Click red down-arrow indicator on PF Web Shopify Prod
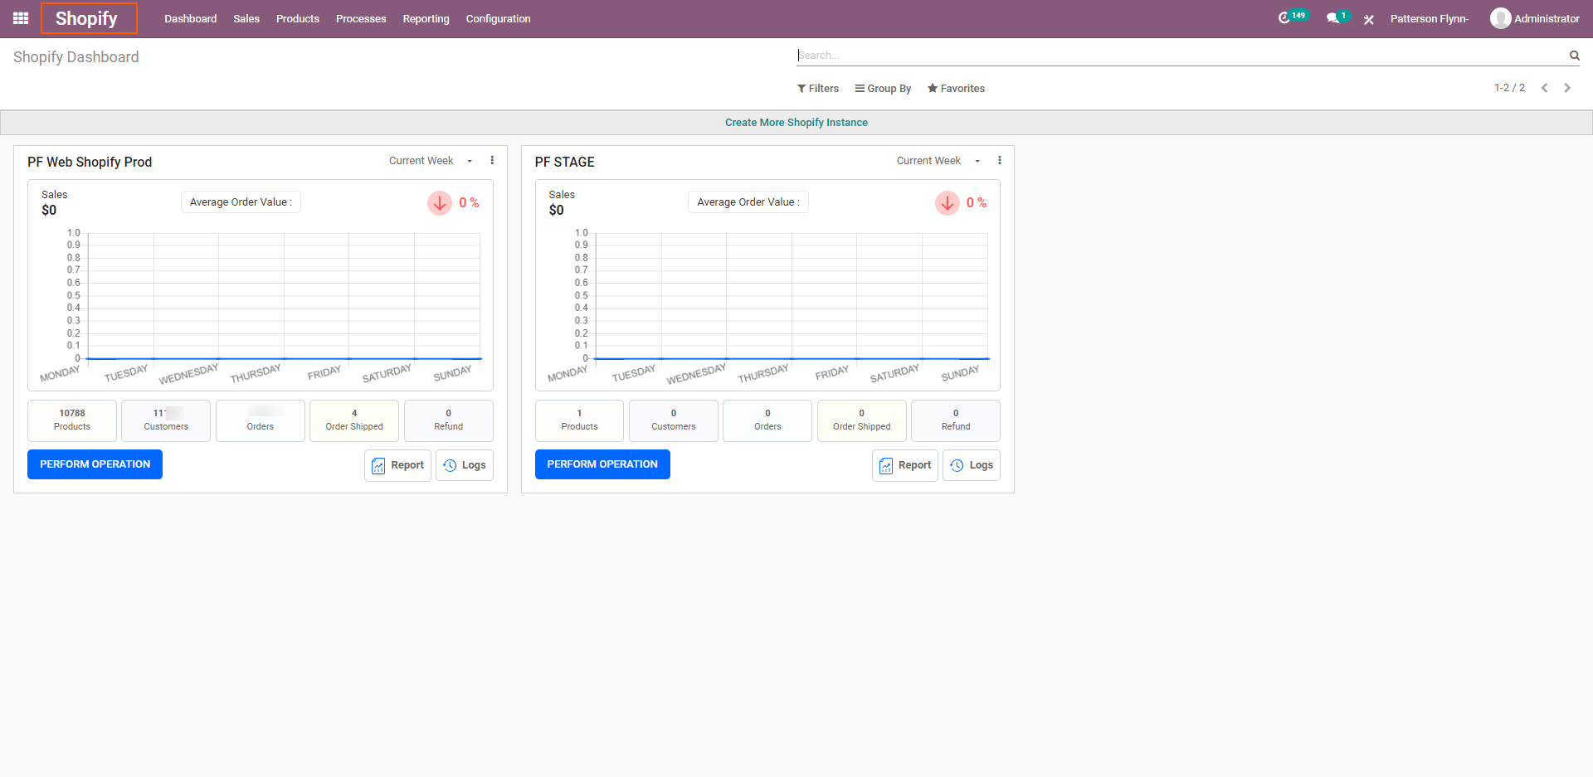 (440, 203)
